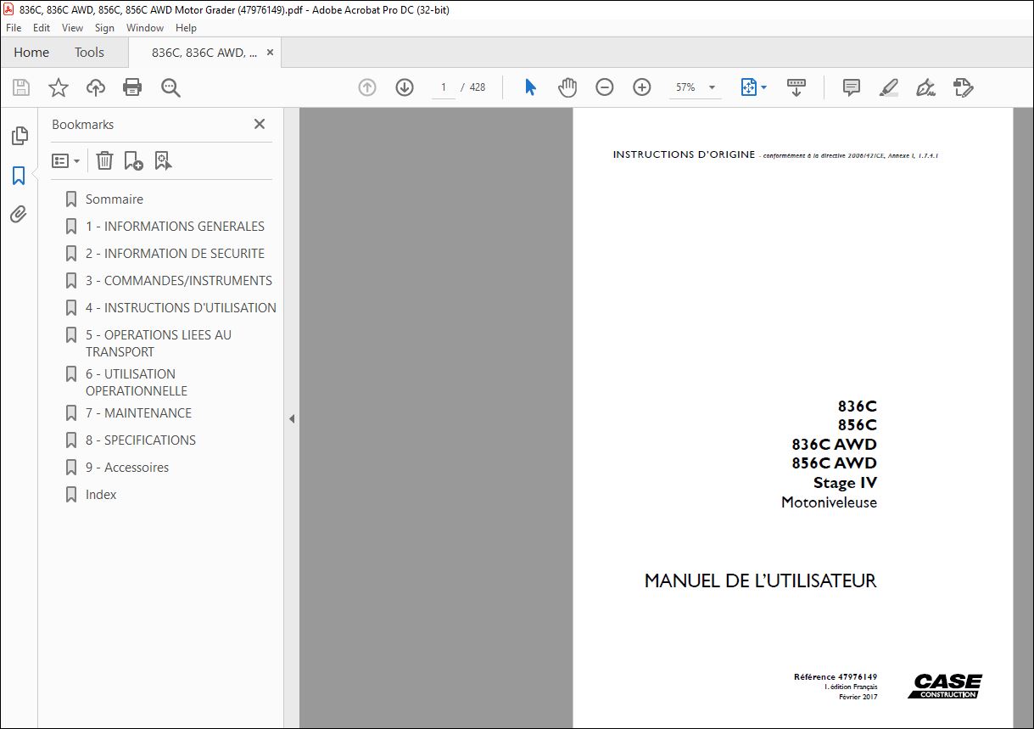The image size is (1034, 729).
Task: Find current bookmark icon
Action: pos(163,160)
